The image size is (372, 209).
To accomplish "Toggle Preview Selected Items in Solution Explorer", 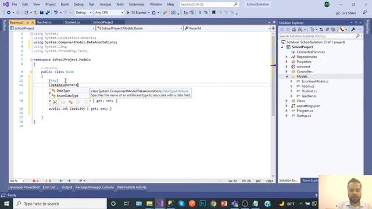I will point(342,30).
